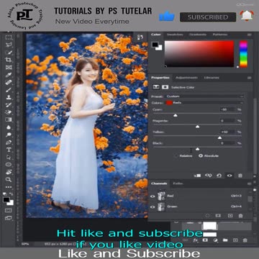Select the Ellipse shape tool
Screen dimensions: 259x259
point(9,165)
